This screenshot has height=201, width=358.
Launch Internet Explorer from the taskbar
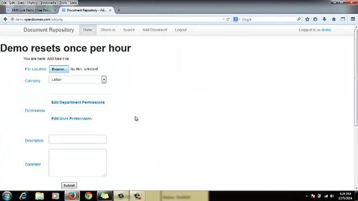tap(23, 196)
